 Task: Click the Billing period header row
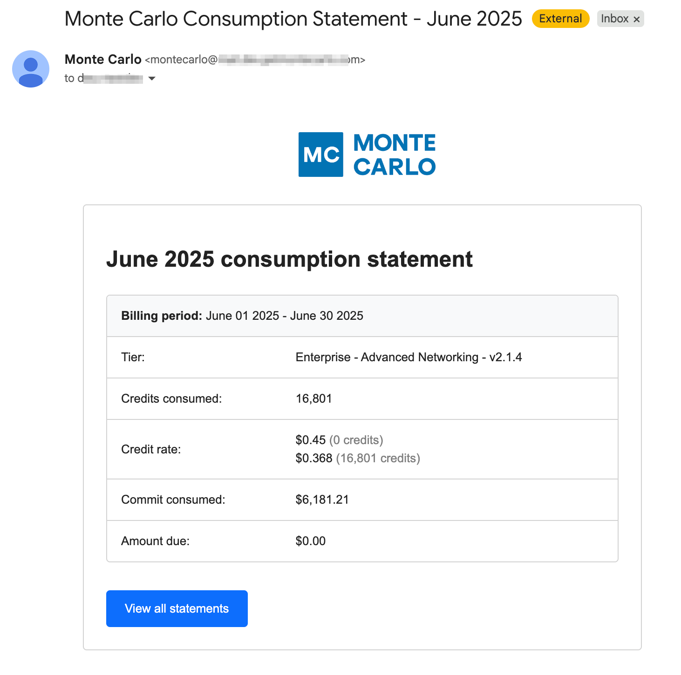(362, 316)
